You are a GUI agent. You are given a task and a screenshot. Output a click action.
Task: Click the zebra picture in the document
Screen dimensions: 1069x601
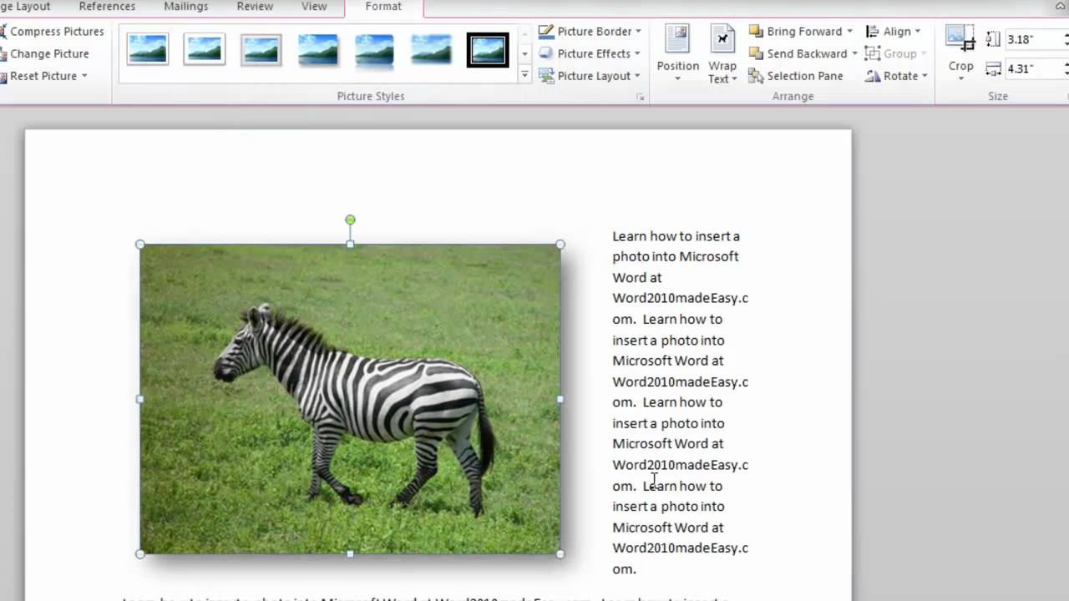click(350, 399)
